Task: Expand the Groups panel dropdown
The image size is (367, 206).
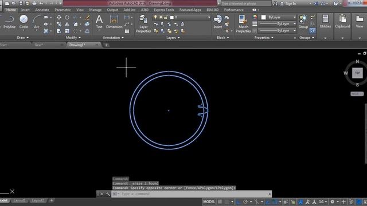Action: pos(307,38)
